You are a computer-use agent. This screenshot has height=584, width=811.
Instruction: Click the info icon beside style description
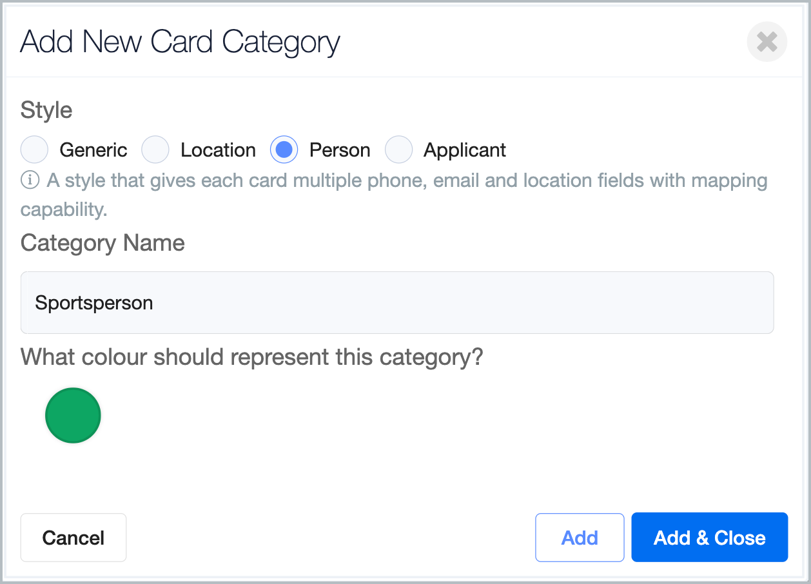pos(30,180)
